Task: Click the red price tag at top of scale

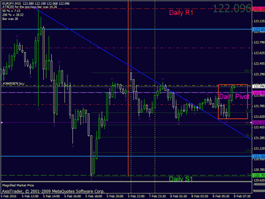Action: pyautogui.click(x=259, y=9)
